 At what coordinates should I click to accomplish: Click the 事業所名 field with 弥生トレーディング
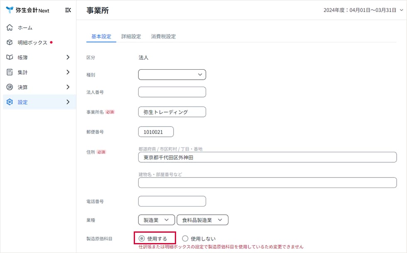click(x=172, y=112)
